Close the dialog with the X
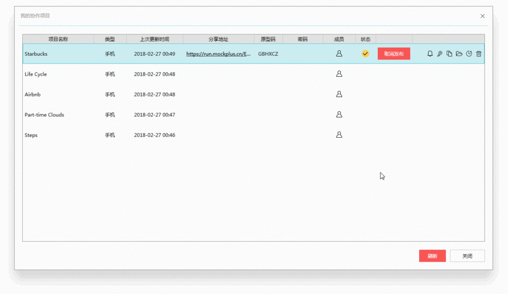This screenshot has width=508, height=294. [483, 16]
